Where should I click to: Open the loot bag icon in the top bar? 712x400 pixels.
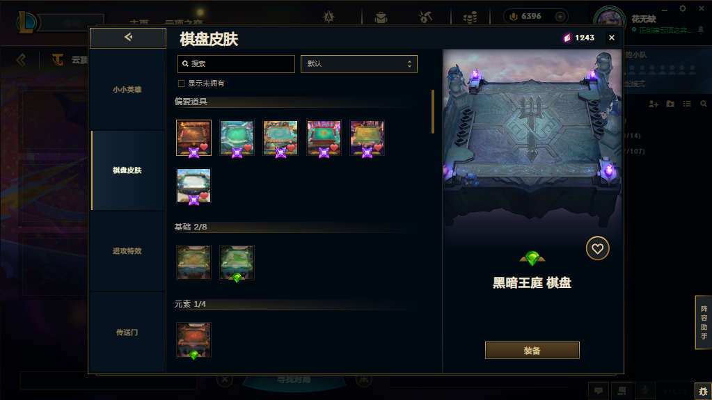coord(381,17)
